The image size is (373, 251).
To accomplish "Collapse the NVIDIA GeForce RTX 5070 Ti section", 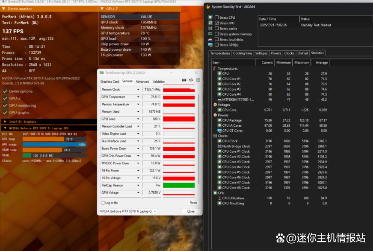I will pyautogui.click(x=5, y=128).
